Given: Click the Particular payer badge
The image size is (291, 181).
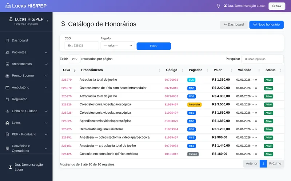Looking at the screenshot, I should point(194,105).
